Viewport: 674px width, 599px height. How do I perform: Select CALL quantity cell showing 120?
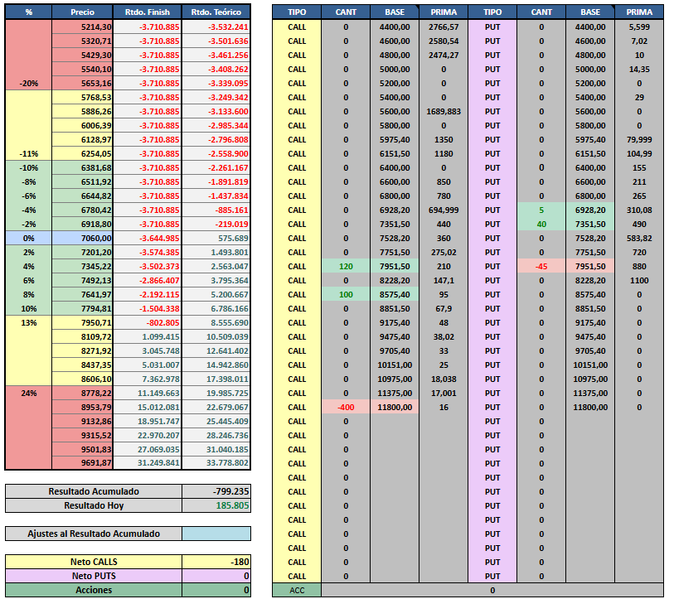(346, 267)
